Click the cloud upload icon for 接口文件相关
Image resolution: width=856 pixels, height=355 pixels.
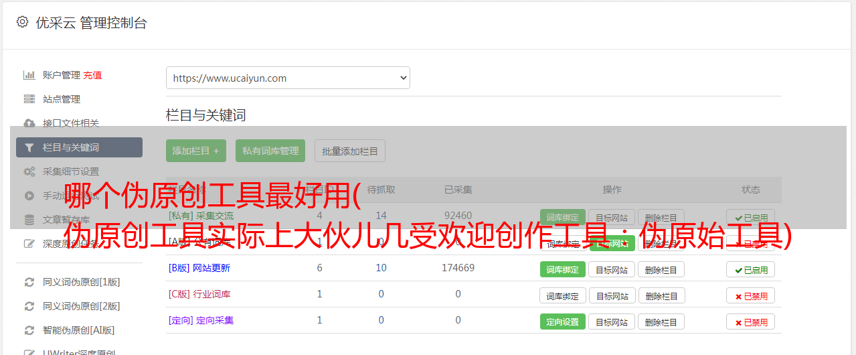click(x=29, y=123)
